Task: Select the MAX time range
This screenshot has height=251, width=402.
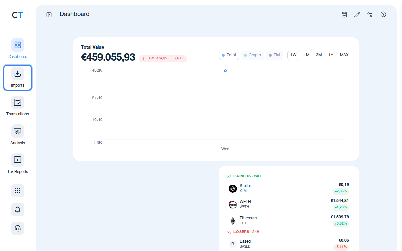Action: point(344,55)
